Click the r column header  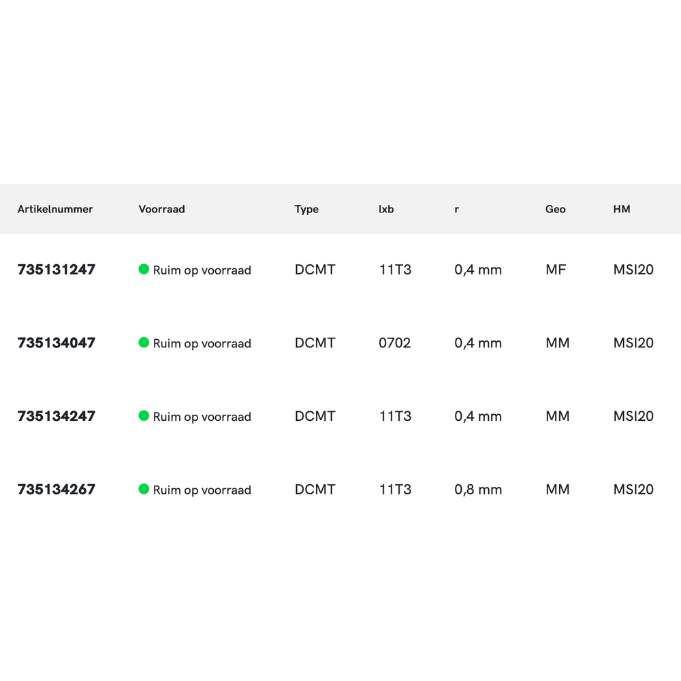[456, 209]
